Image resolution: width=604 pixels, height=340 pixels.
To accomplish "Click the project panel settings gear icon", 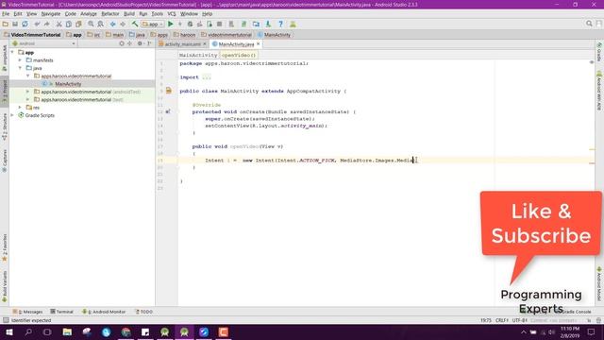I will tap(140, 43).
